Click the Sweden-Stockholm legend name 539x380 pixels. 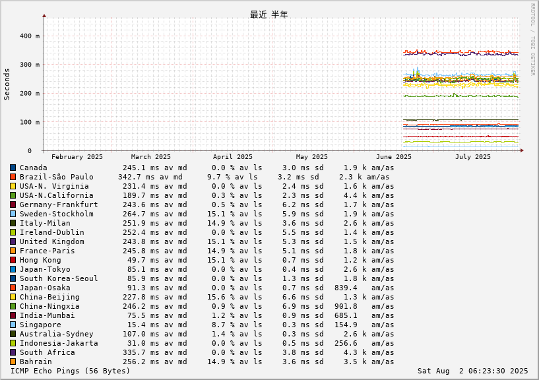56,214
